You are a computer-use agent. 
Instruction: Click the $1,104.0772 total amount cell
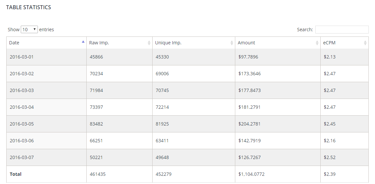[x=252, y=174]
